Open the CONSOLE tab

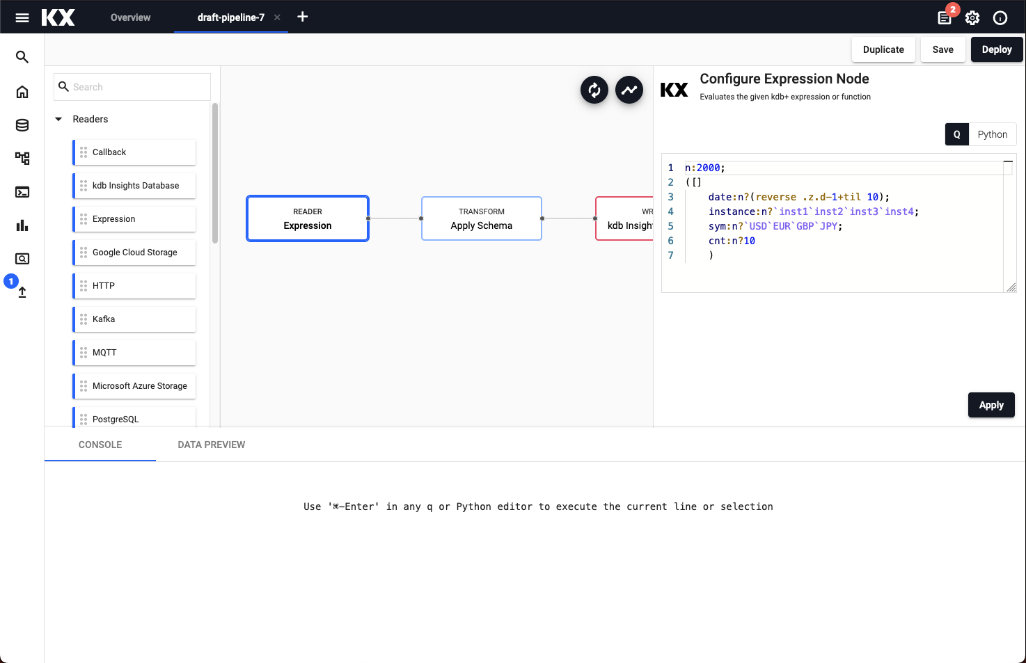(x=100, y=445)
